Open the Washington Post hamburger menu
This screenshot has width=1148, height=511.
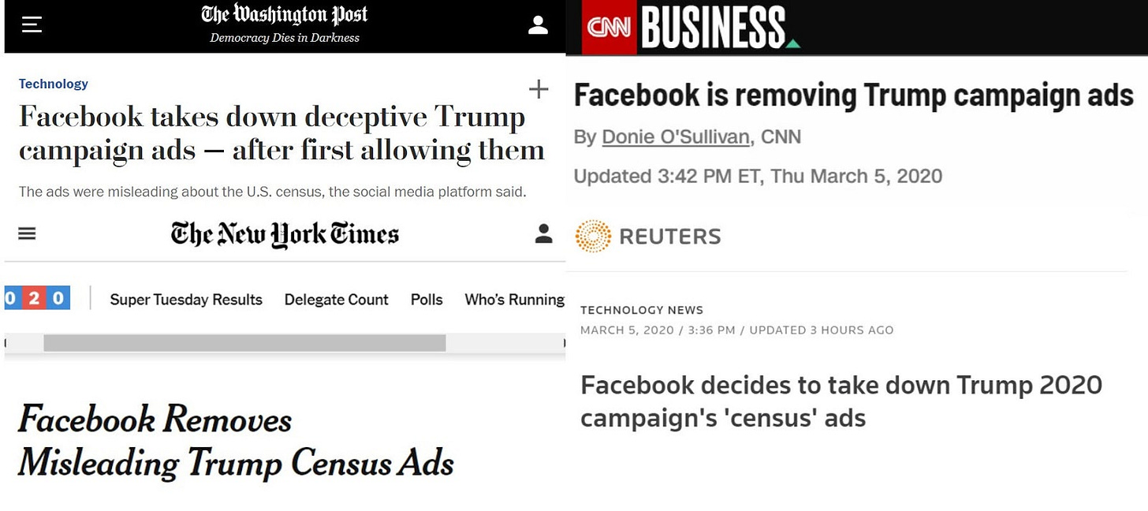[32, 24]
